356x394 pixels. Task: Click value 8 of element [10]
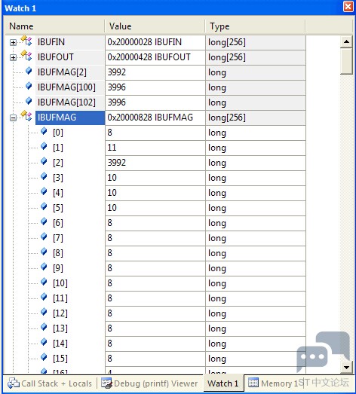(x=155, y=283)
